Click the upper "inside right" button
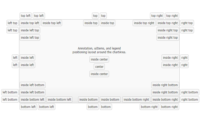 point(170,58)
